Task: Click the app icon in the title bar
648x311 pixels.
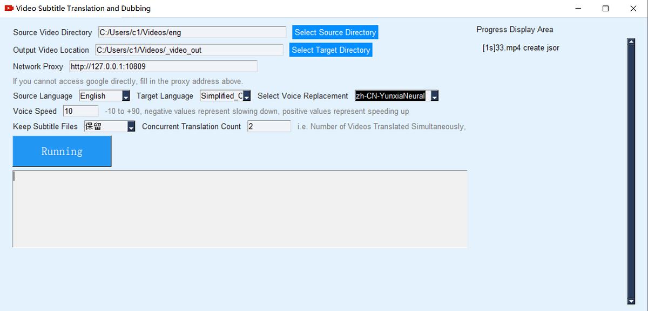Action: [x=9, y=8]
